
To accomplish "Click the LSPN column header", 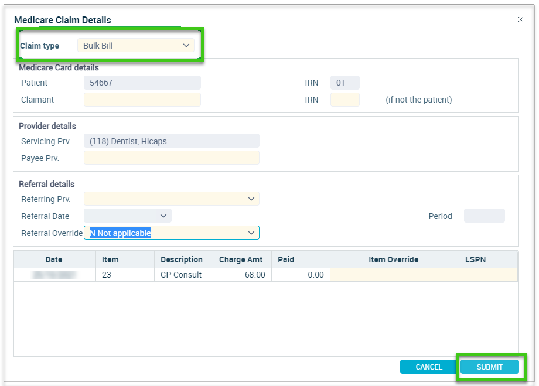I will tap(488, 259).
